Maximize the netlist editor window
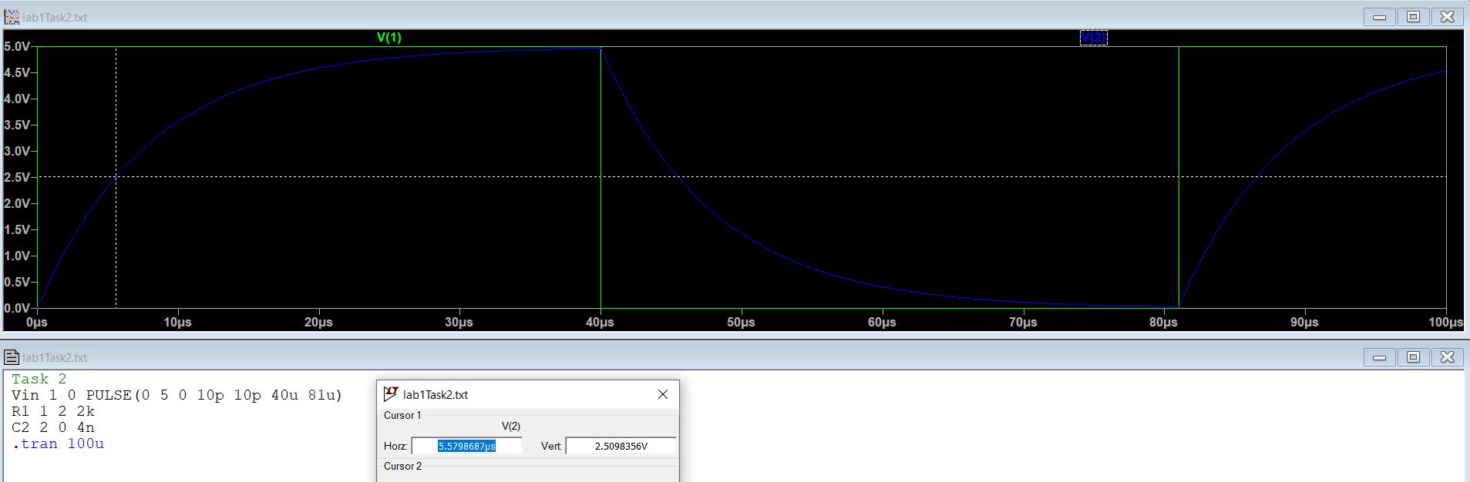 tap(1413, 357)
